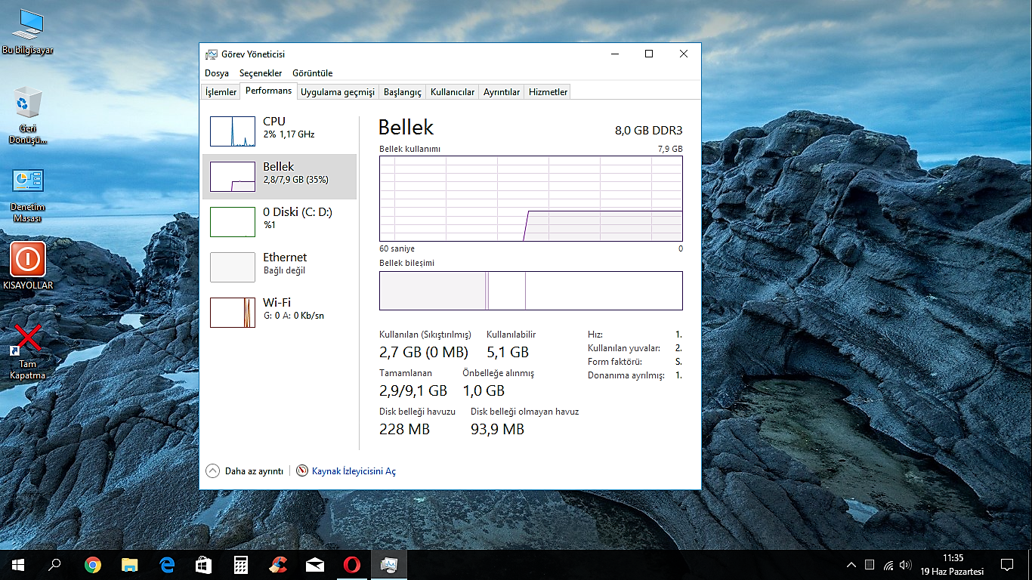1032x580 pixels.
Task: Launch Microsoft Edge from the taskbar
Action: pyautogui.click(x=167, y=564)
